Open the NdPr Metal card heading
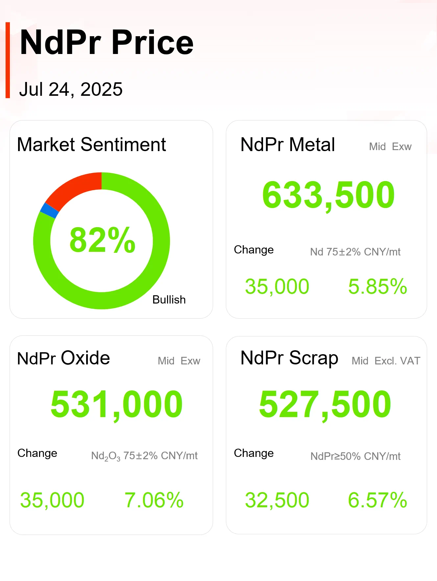This screenshot has height=581, width=437. coord(288,145)
